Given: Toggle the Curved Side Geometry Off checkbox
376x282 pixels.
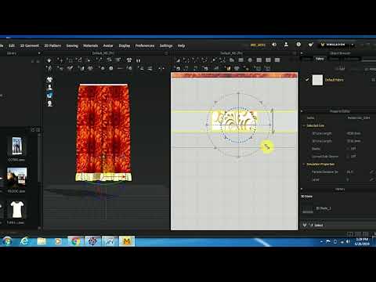Looking at the screenshot, I should tap(348, 157).
